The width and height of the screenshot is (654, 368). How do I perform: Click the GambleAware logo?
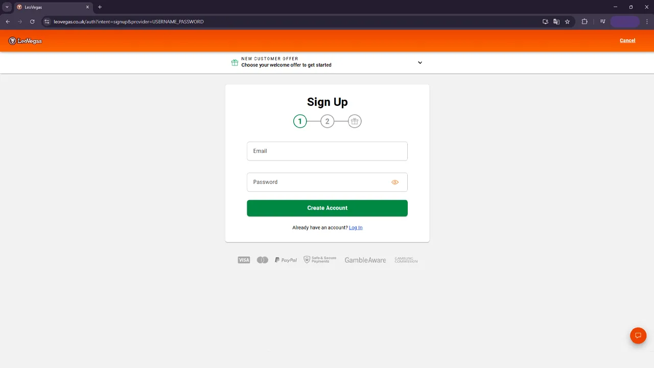(x=365, y=260)
